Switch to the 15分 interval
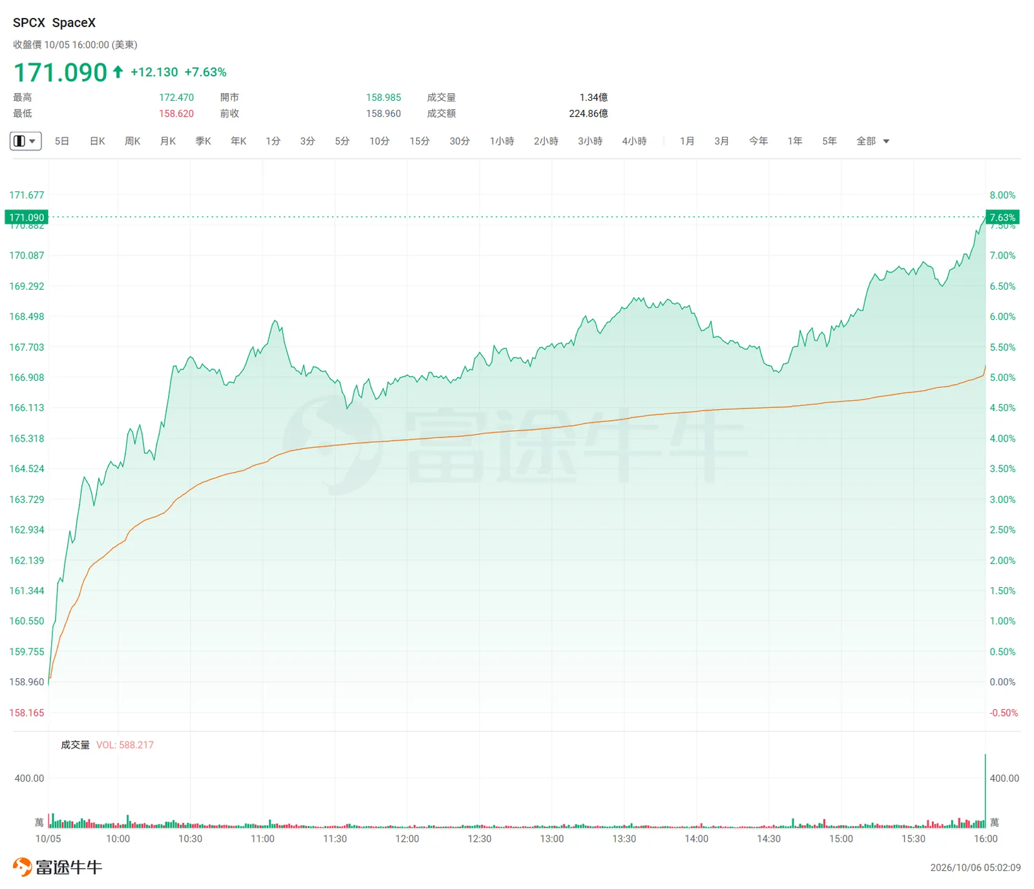The image size is (1034, 889). [x=419, y=141]
